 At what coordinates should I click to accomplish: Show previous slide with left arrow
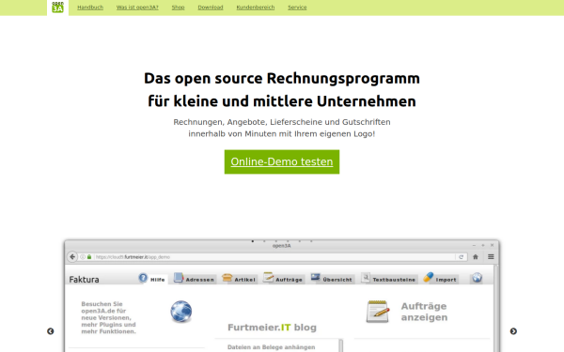51,331
